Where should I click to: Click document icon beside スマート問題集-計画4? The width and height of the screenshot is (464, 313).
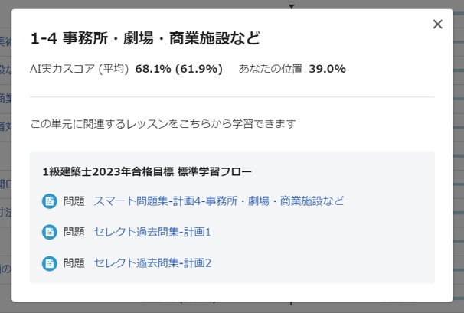pos(50,201)
